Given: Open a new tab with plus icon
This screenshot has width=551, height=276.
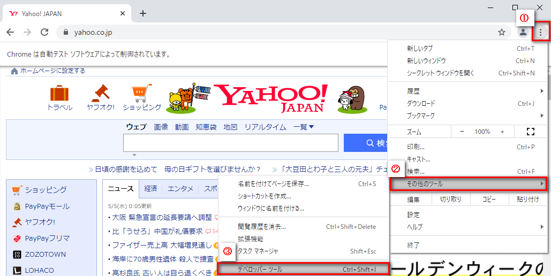Looking at the screenshot, I should pyautogui.click(x=142, y=13).
